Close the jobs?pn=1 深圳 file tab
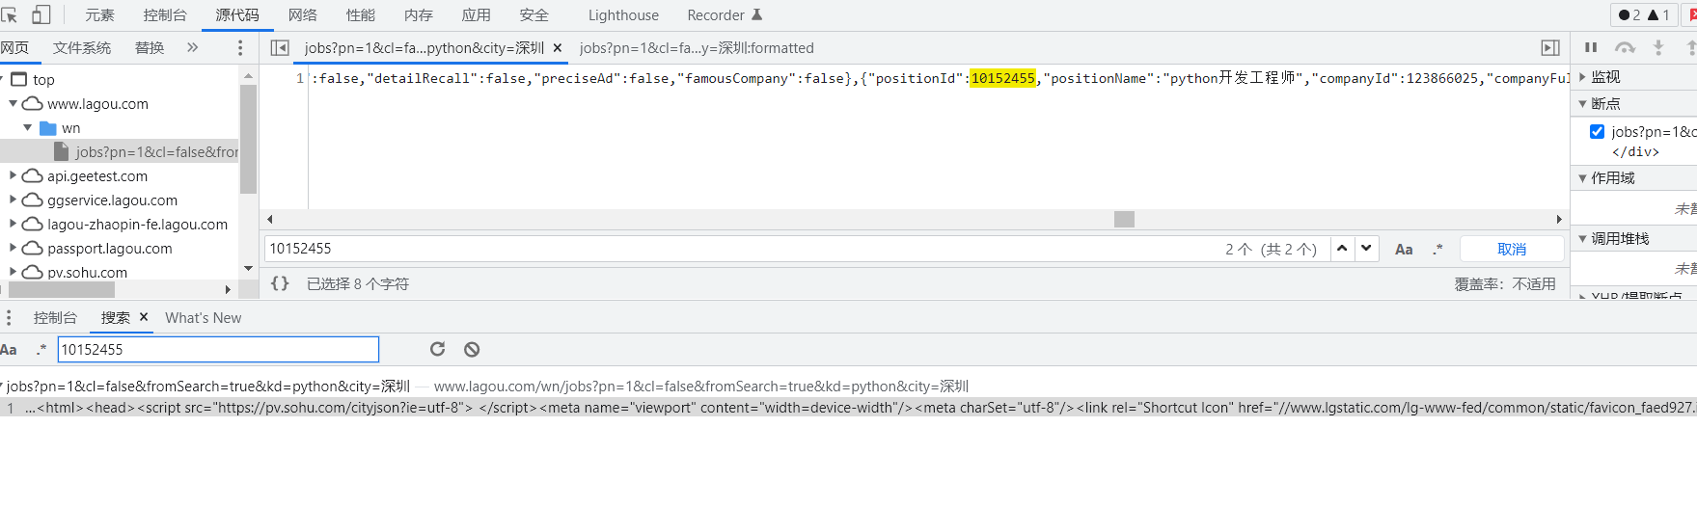The height and width of the screenshot is (507, 1697). tap(558, 47)
